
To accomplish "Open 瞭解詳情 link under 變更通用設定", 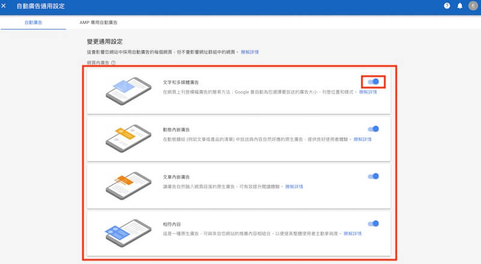I will [250, 53].
